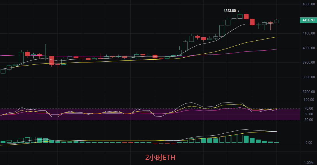Click the 3900.00 price axis label
317x165 pixels.
(x=309, y=62)
